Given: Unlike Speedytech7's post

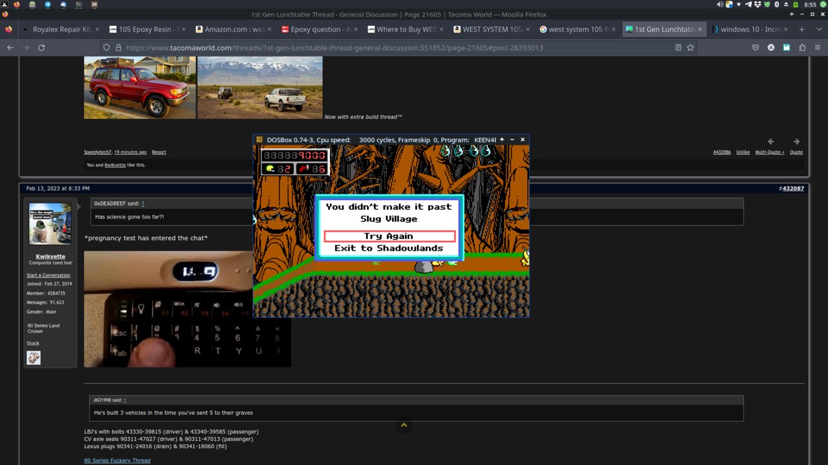Looking at the screenshot, I should [x=743, y=152].
